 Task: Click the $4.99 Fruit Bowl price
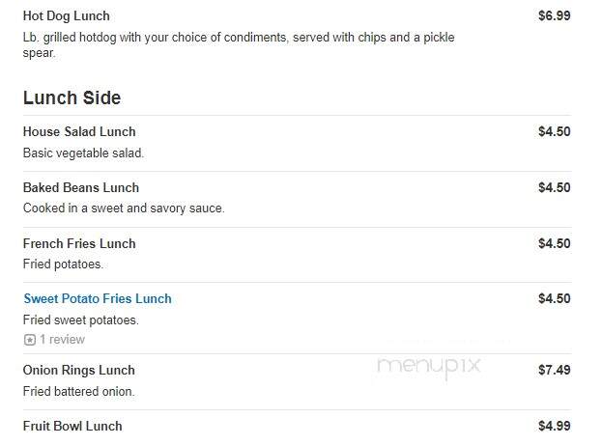(555, 426)
